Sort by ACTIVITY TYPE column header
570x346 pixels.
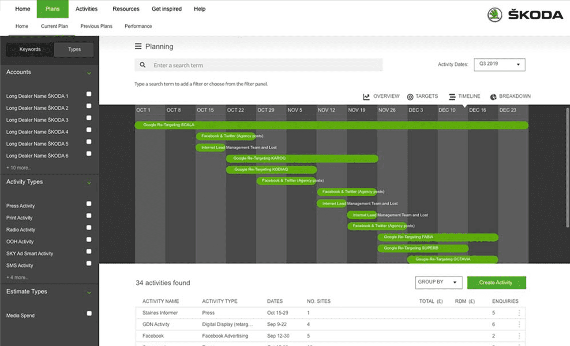click(220, 302)
